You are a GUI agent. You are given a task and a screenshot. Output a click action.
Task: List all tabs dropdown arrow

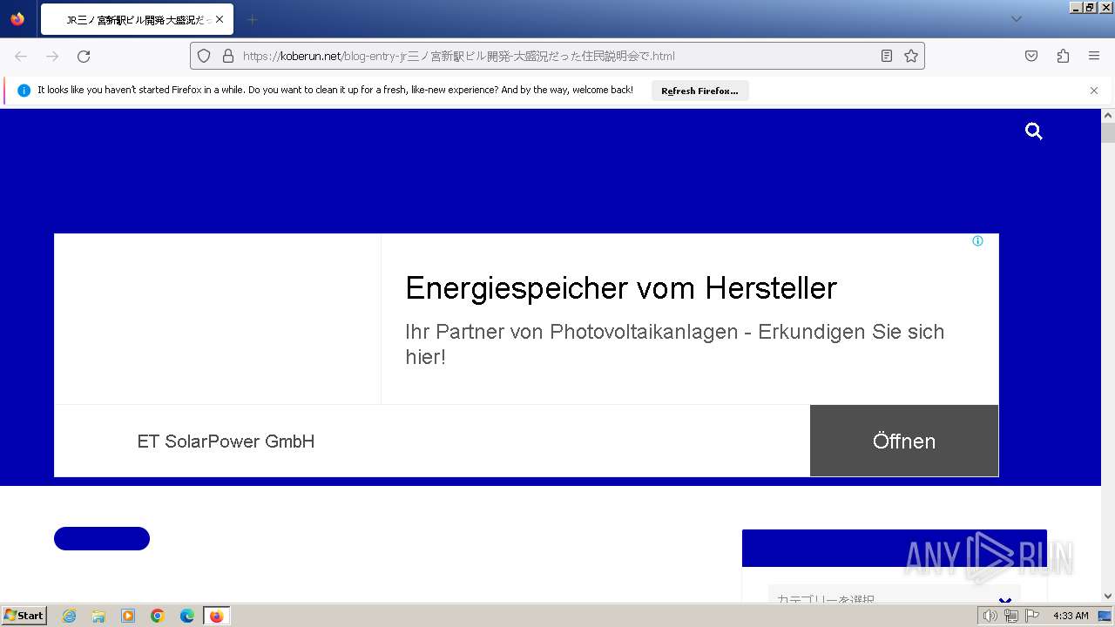pyautogui.click(x=1016, y=19)
